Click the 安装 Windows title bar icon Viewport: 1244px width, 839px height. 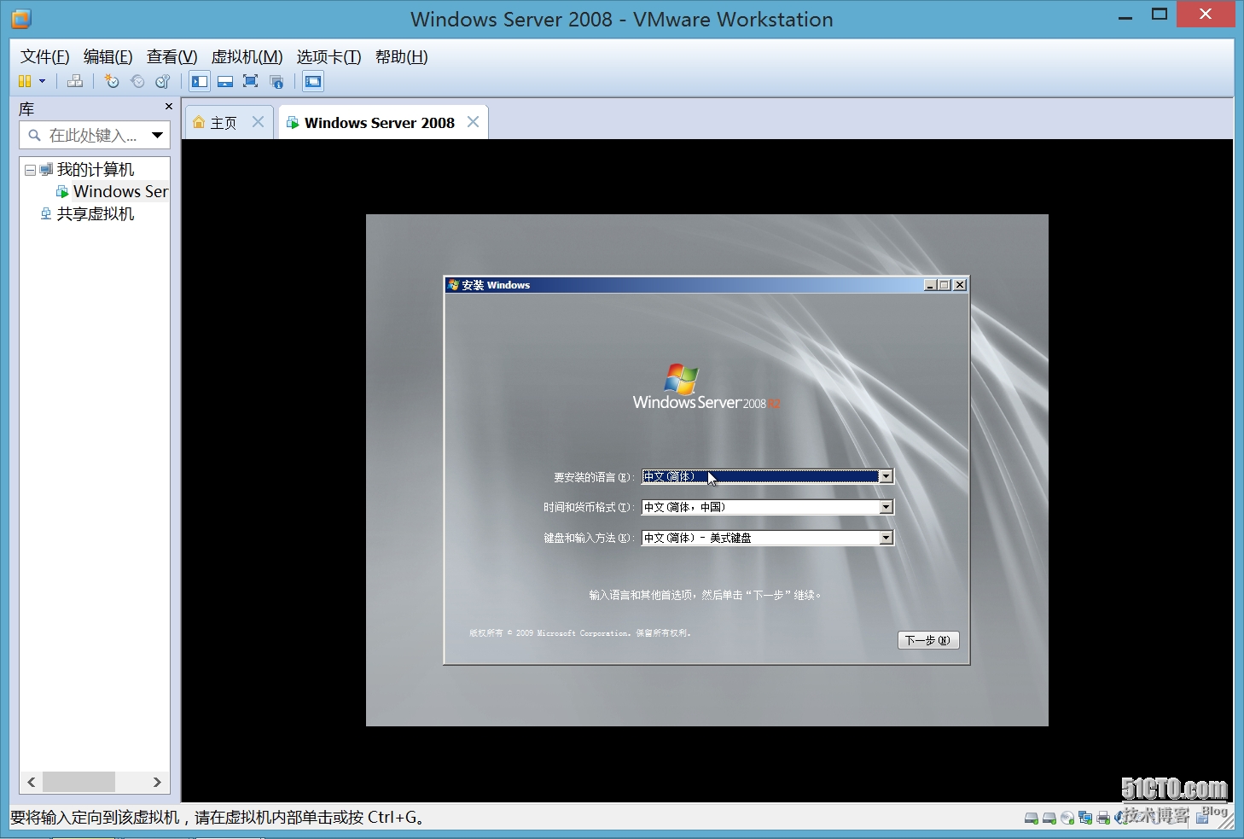pos(453,285)
